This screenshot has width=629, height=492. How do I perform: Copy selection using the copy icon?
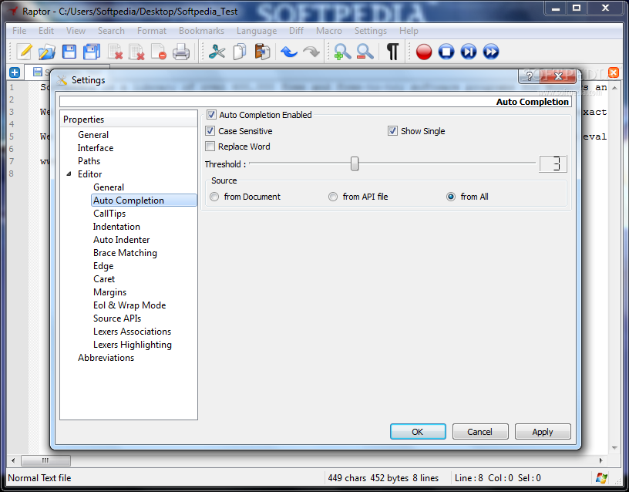pos(240,52)
